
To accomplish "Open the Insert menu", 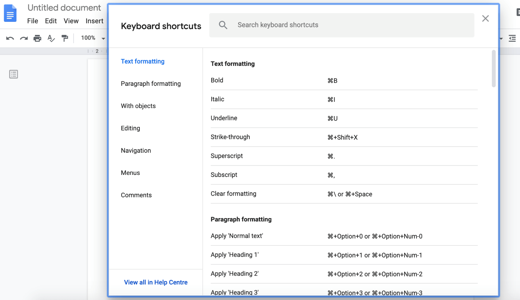I will pos(94,21).
